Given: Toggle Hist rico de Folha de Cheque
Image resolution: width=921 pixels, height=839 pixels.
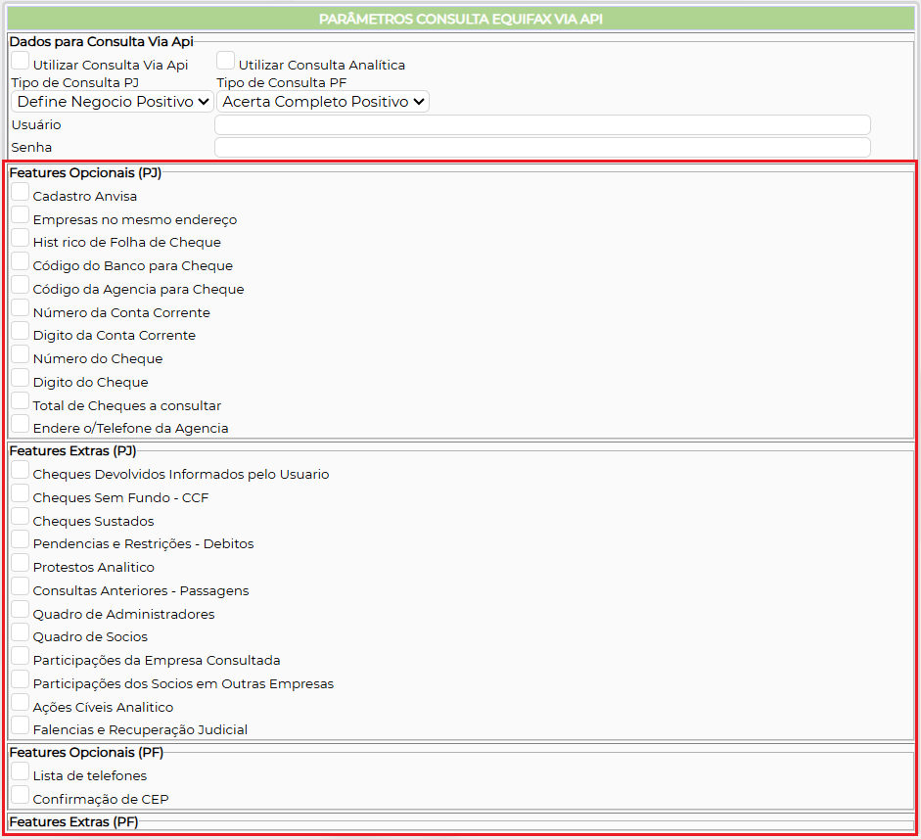Looking at the screenshot, I should point(20,238).
